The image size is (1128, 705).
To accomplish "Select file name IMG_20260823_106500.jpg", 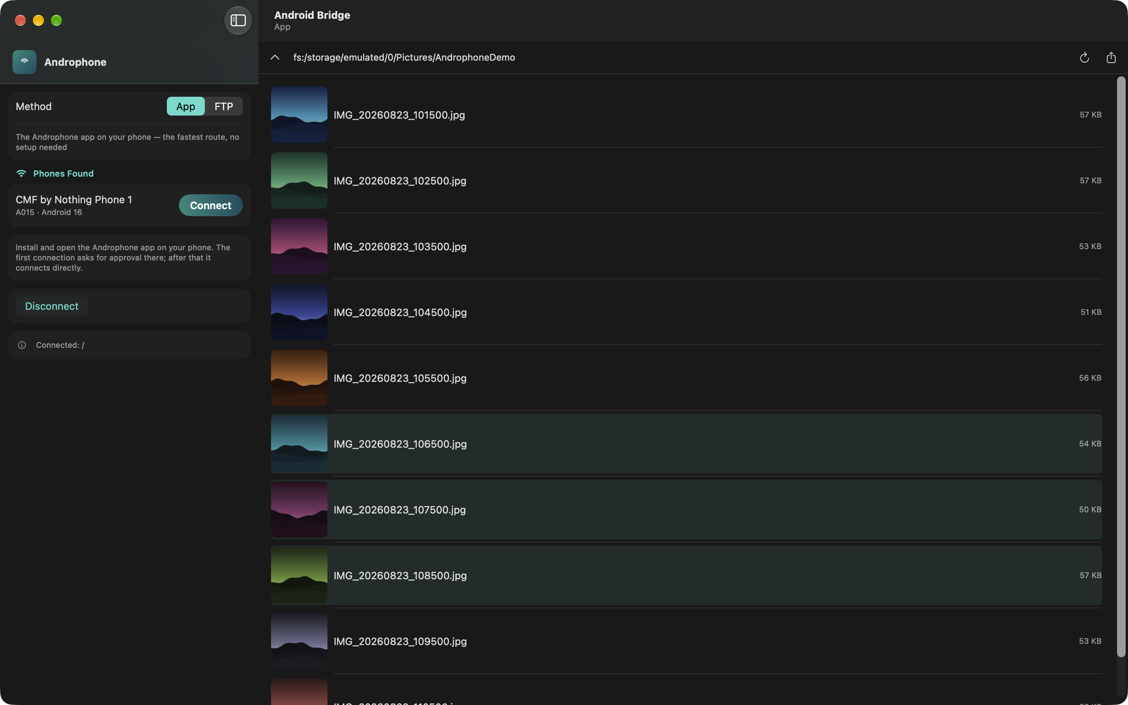I will 400,443.
